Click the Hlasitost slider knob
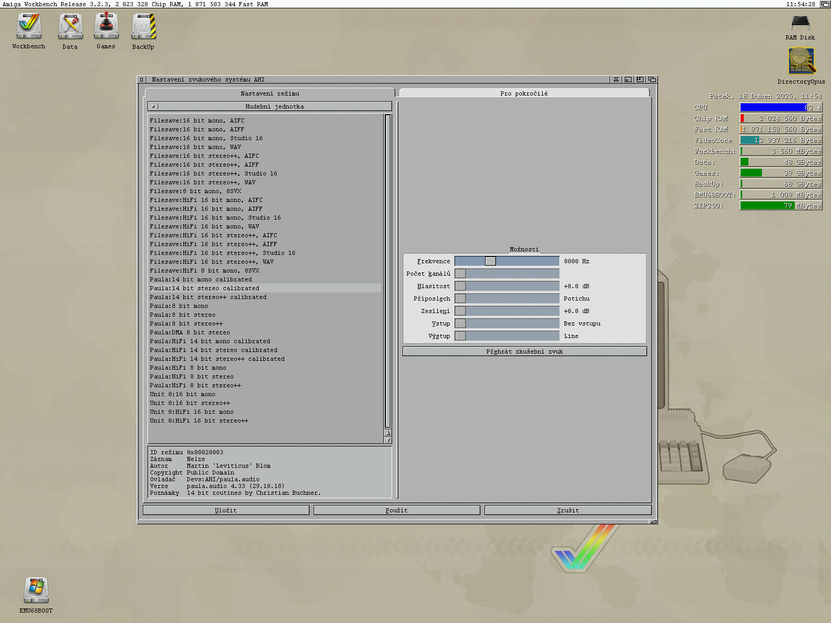 point(460,286)
